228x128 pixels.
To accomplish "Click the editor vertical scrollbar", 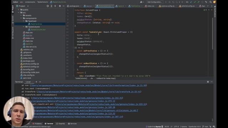I will 212,33.
